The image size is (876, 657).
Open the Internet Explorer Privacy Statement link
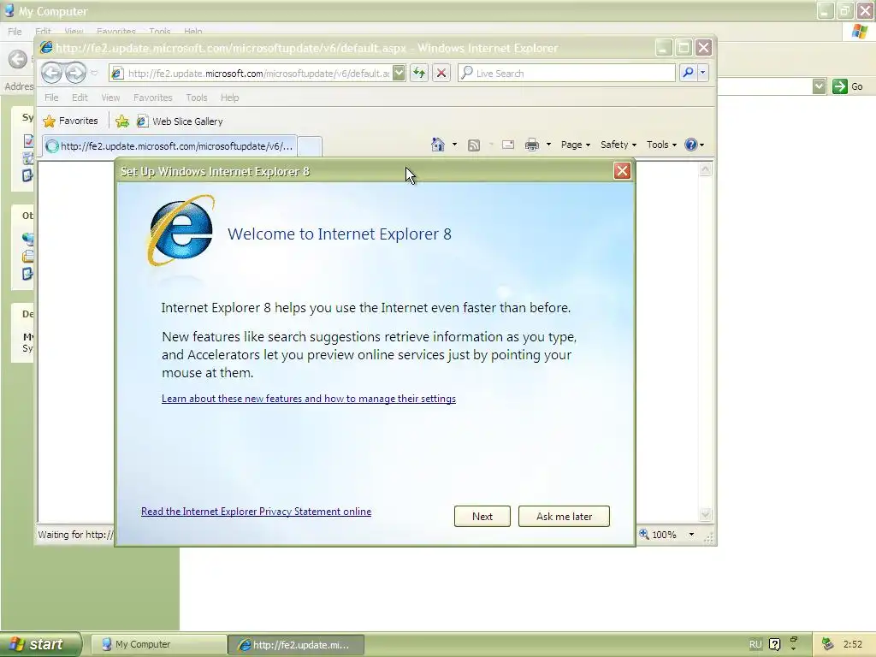pos(256,512)
